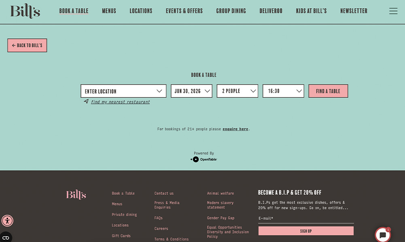Click the Sign Up button
405x242 pixels.
tap(306, 231)
